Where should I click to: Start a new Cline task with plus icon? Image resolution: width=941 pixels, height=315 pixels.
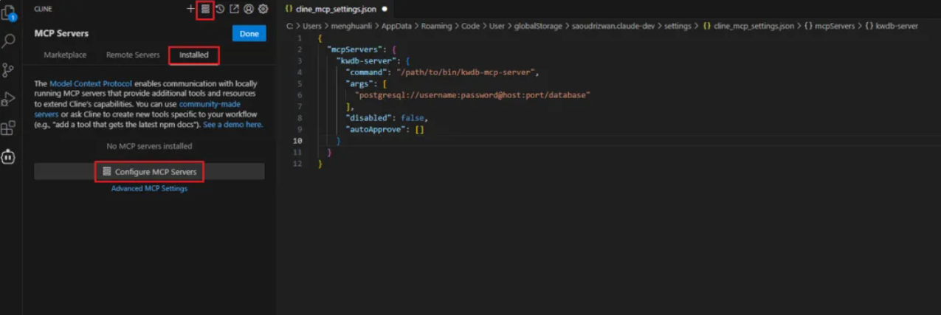[191, 9]
